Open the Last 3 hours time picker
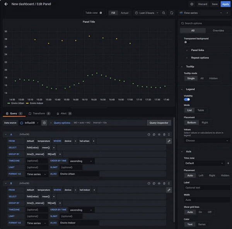This screenshot has height=229, width=232. pos(146,13)
